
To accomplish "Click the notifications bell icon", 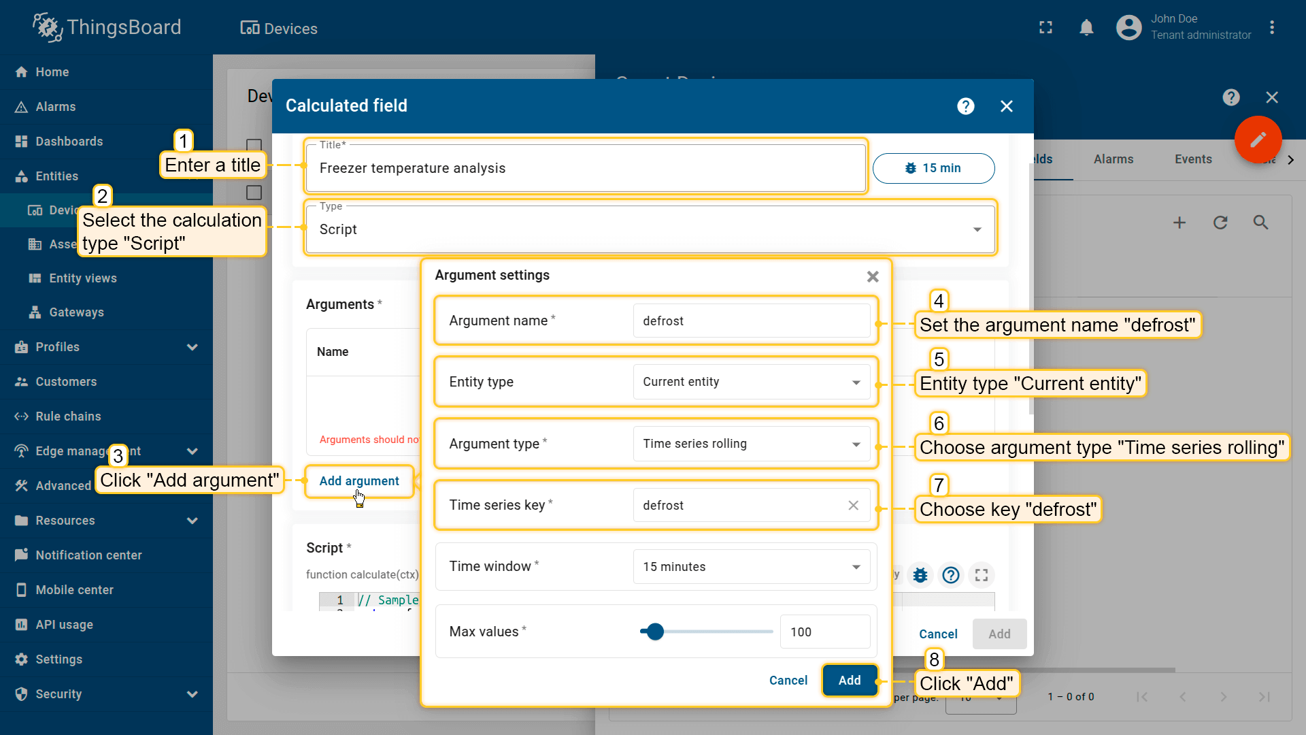I will 1086,27.
